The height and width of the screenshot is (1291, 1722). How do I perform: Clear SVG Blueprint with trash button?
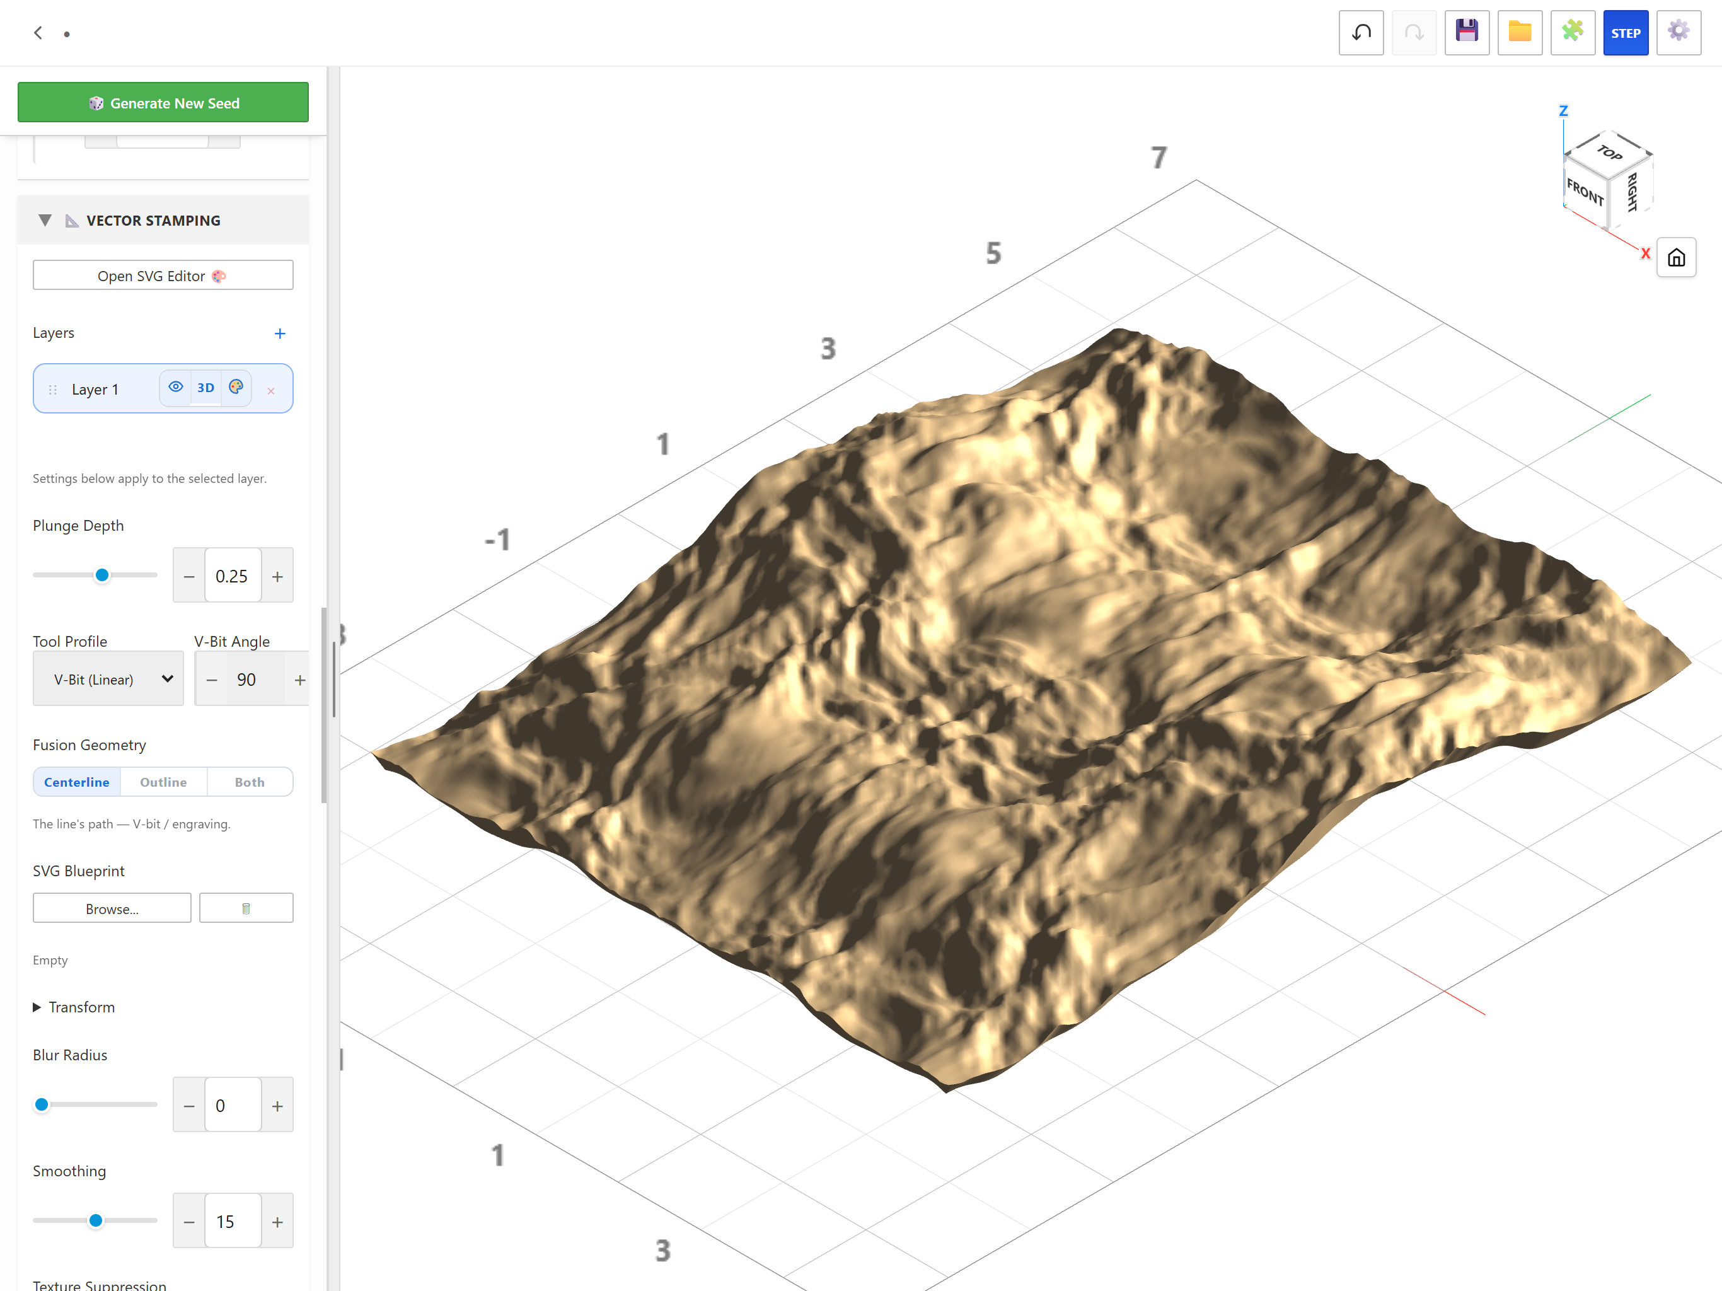[246, 908]
